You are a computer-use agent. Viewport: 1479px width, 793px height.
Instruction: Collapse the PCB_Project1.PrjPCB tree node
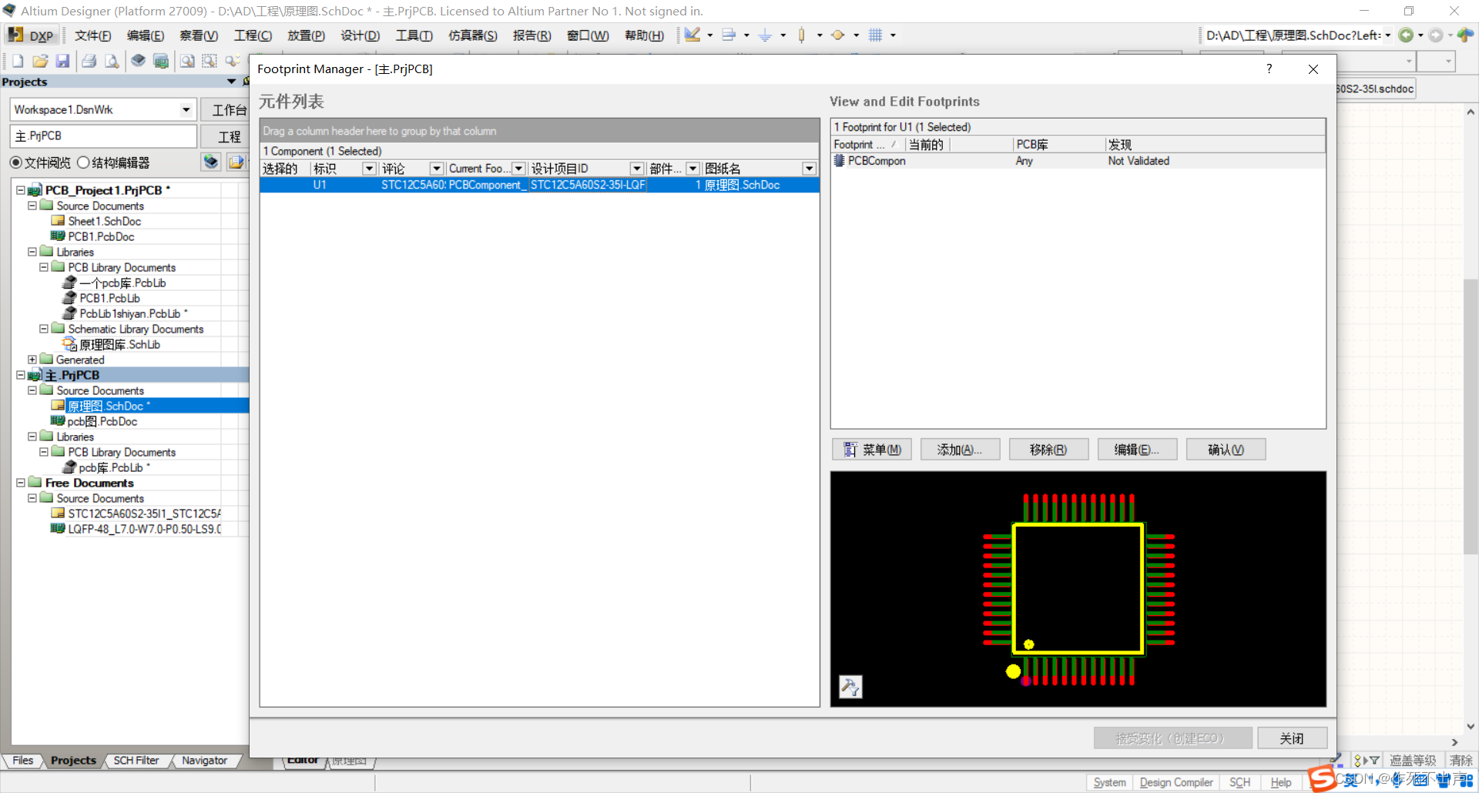(21, 190)
